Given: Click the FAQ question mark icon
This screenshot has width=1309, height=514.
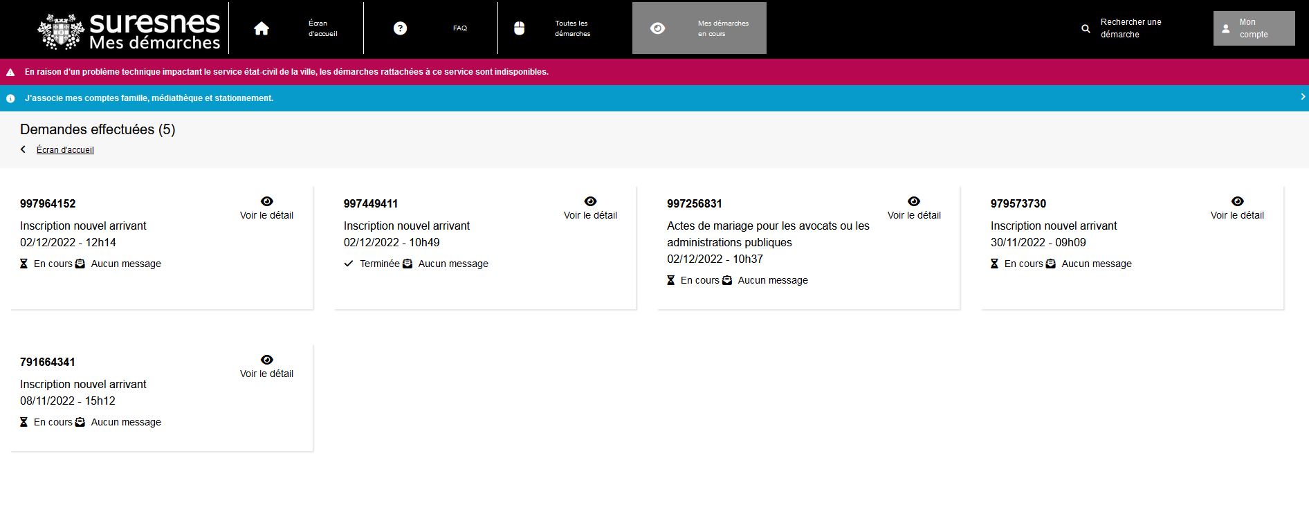Looking at the screenshot, I should pos(400,28).
